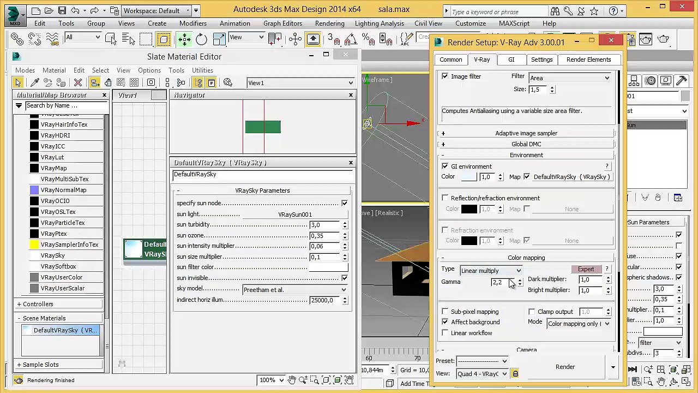
Task: Click the material eyedropper picker icon
Action: coord(34,82)
